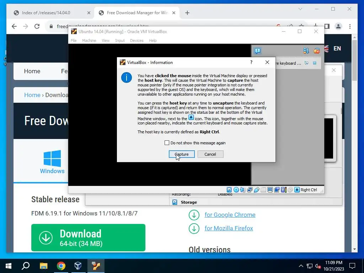Open the Help menu in VirtualBox

pos(152,41)
